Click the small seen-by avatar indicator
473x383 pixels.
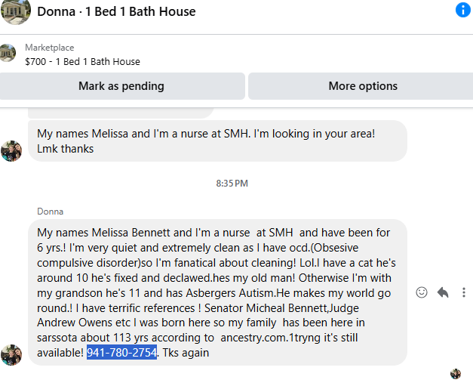456,374
